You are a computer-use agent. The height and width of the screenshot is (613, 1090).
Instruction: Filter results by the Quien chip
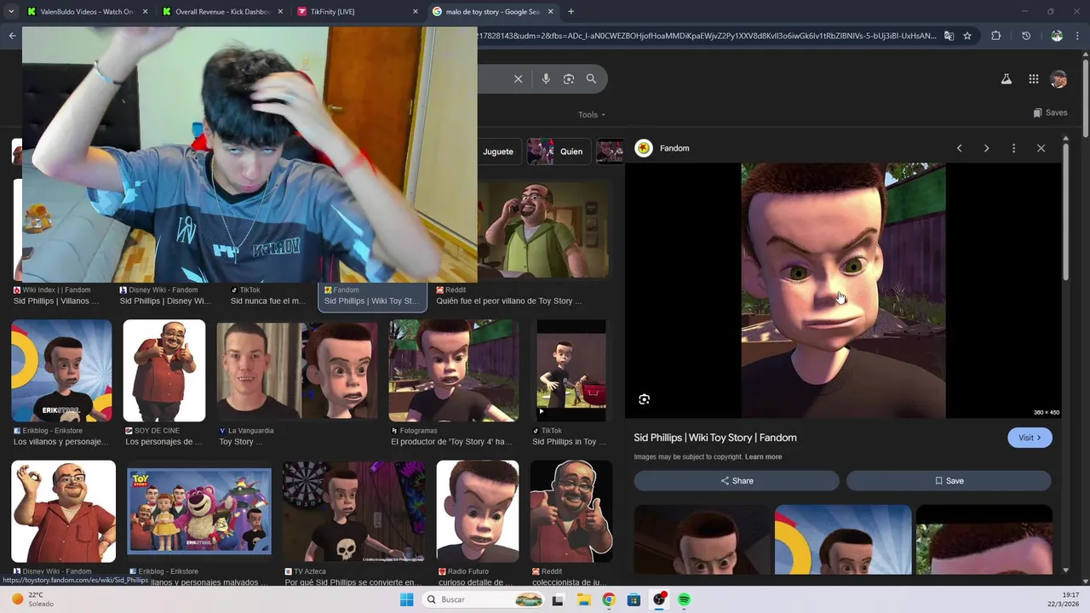pos(559,152)
